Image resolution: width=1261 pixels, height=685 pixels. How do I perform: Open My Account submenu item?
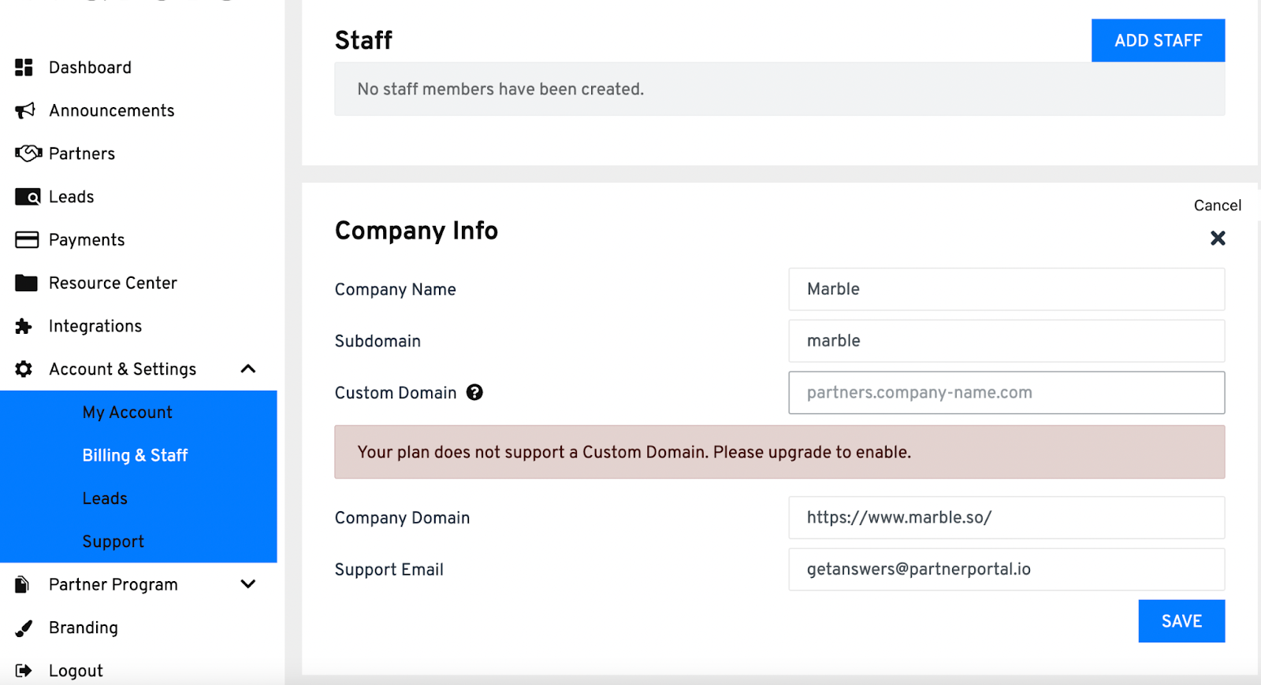[127, 413]
